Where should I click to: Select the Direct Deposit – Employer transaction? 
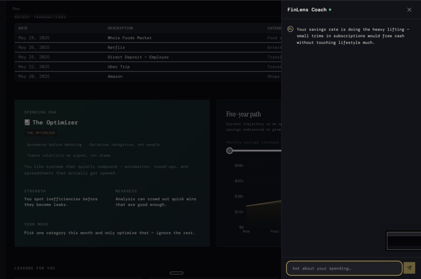tap(148, 57)
